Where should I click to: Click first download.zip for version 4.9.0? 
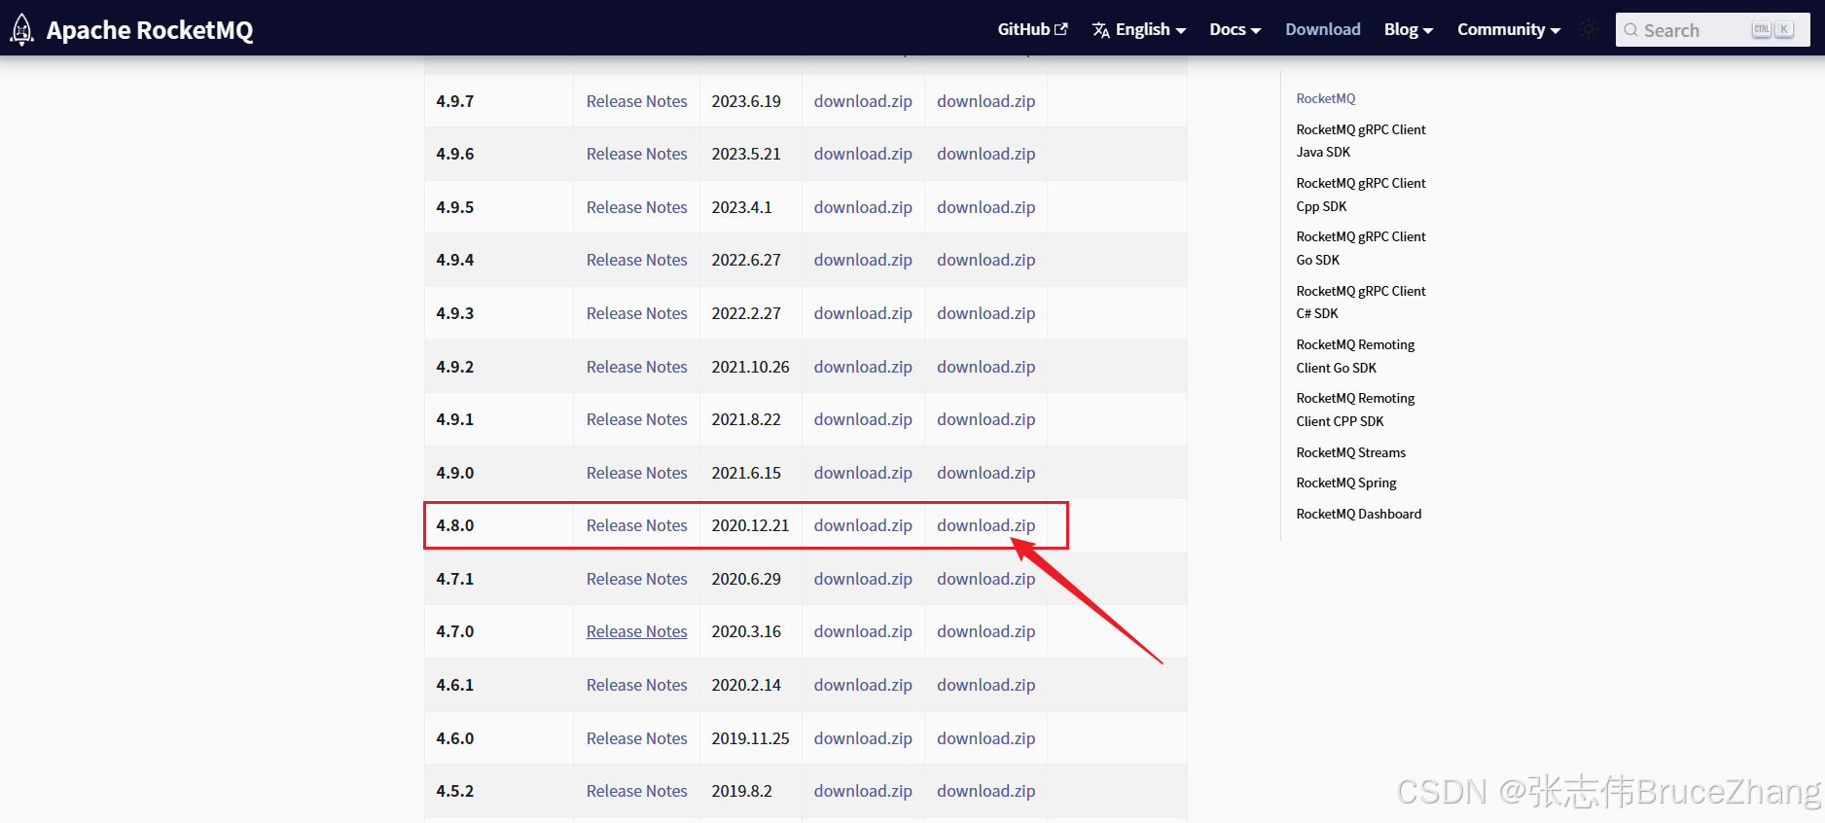click(x=863, y=473)
